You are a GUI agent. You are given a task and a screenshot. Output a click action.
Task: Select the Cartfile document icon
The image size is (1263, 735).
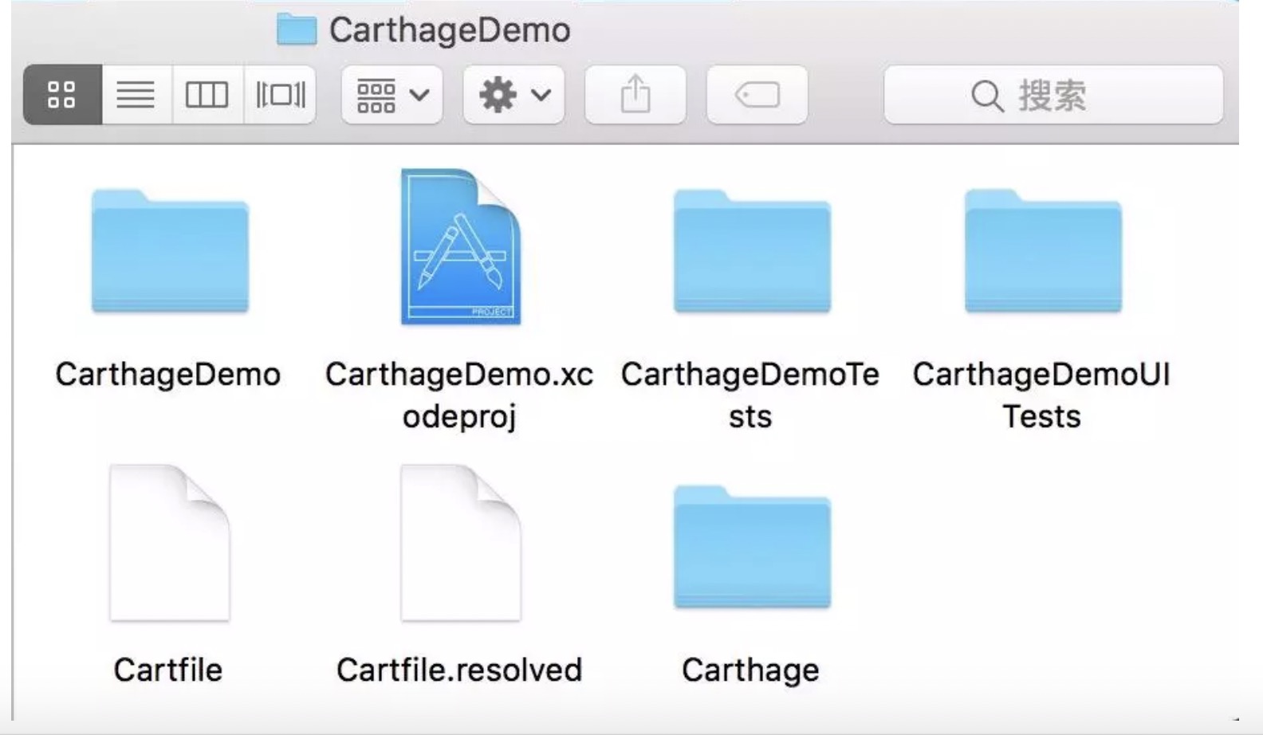coord(170,543)
